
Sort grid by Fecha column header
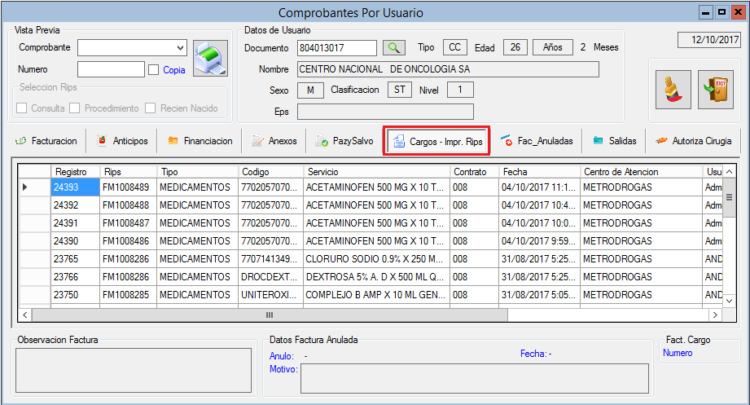point(539,172)
